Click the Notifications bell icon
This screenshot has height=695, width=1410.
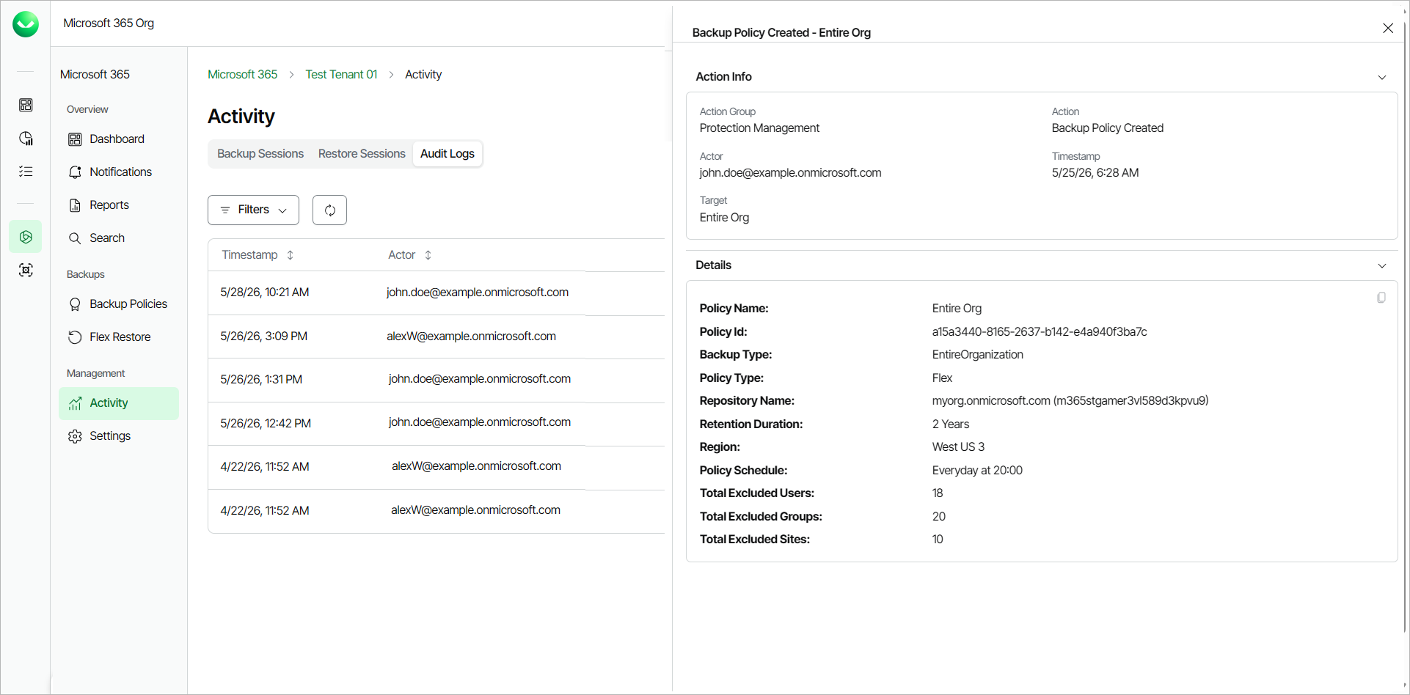(75, 172)
